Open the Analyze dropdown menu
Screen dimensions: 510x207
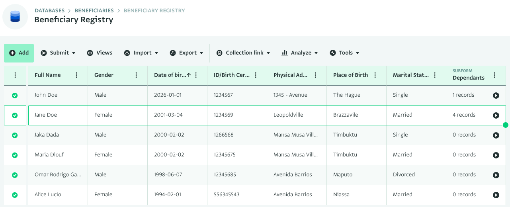[x=299, y=53]
